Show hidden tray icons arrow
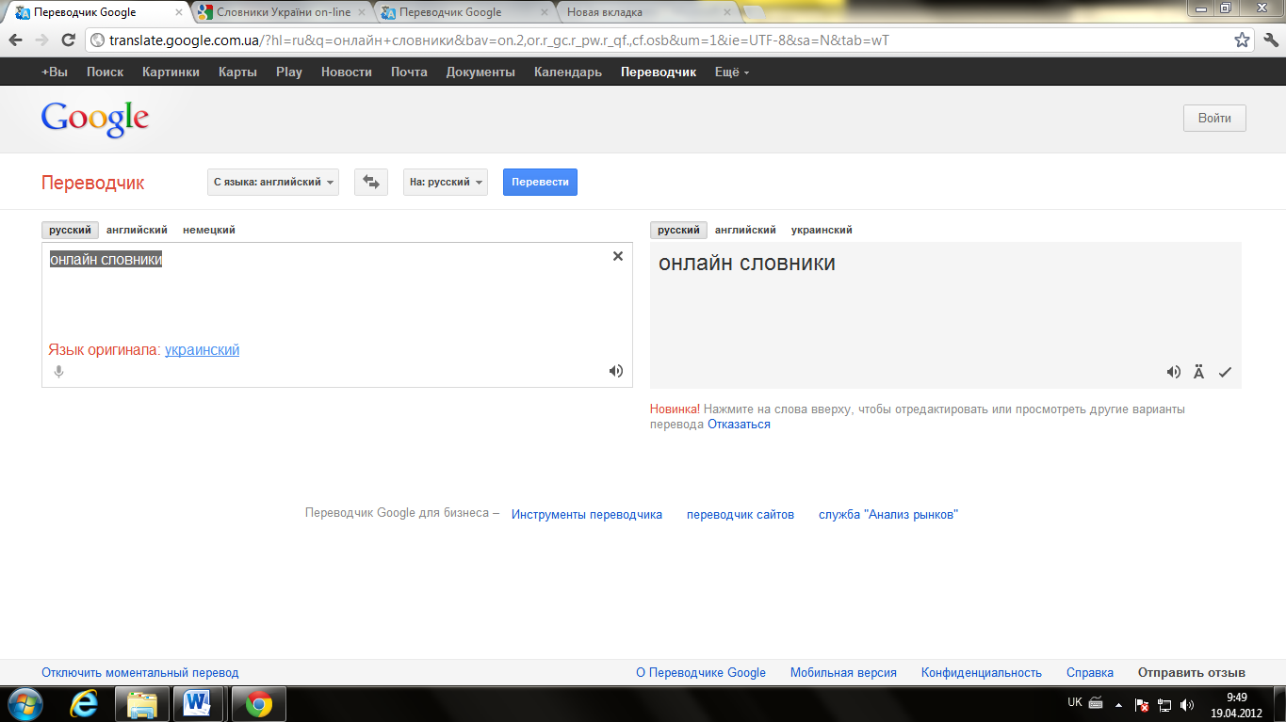1286x722 pixels. click(x=1118, y=704)
